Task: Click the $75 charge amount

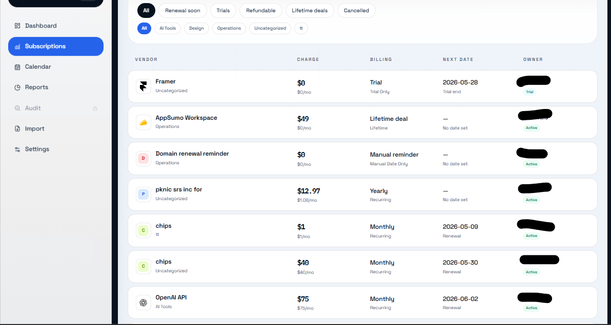Action: point(303,299)
